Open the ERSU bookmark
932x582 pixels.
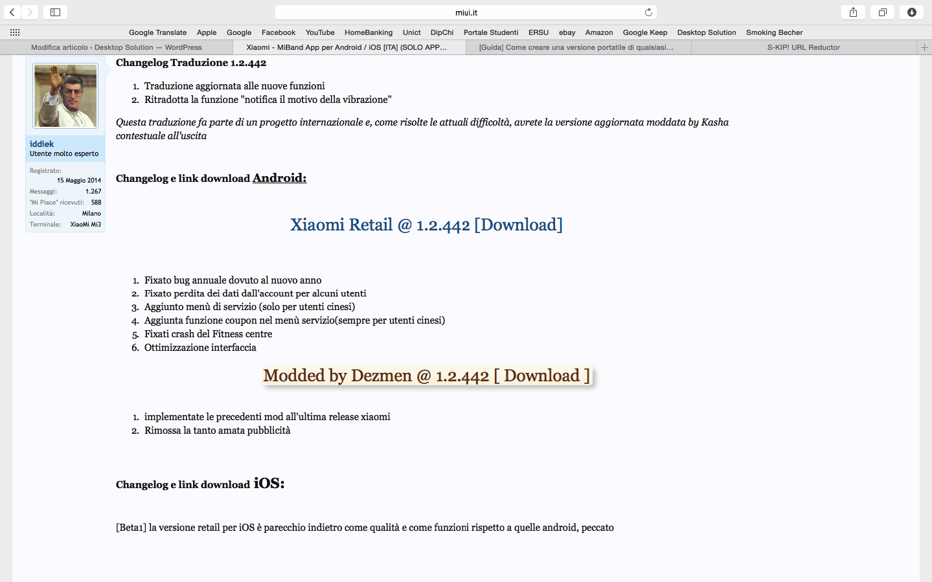tap(538, 32)
